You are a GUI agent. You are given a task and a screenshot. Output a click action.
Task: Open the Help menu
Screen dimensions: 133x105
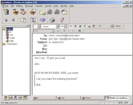[x=72, y=6]
